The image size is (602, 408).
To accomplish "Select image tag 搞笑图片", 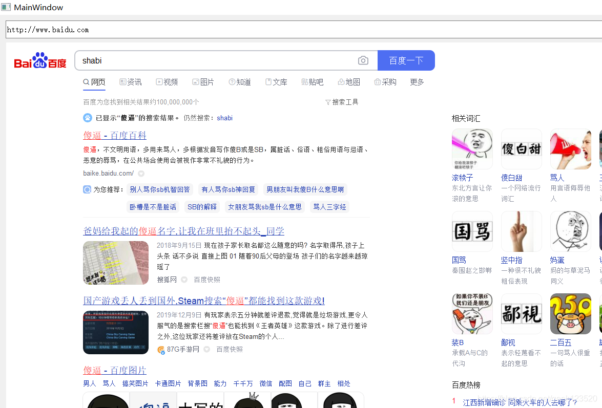I will click(x=135, y=383).
